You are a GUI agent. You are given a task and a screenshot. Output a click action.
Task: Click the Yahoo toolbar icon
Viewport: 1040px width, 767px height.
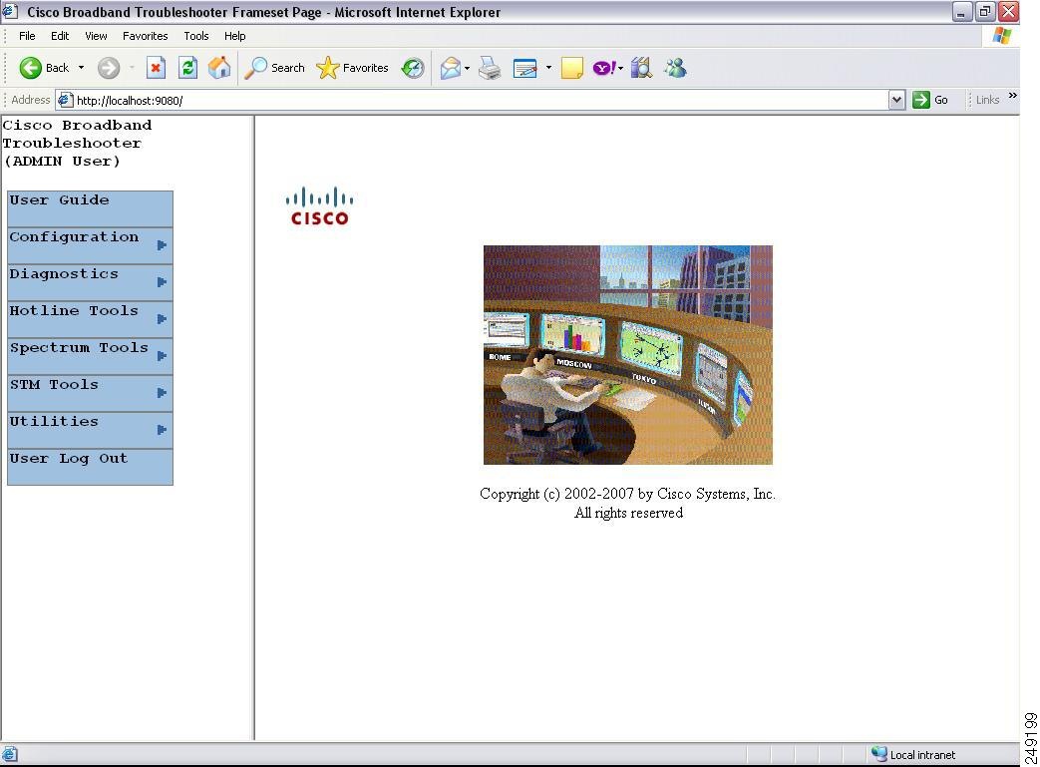point(604,68)
